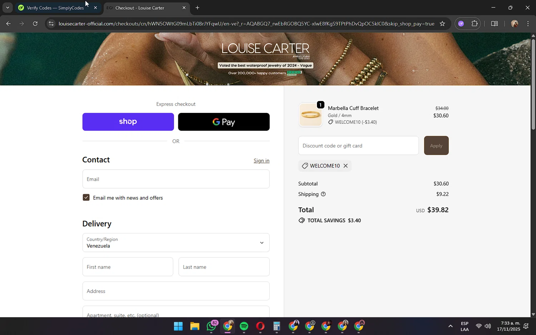Uncheck Email me with news and offers
Viewport: 536px width, 335px height.
click(86, 197)
